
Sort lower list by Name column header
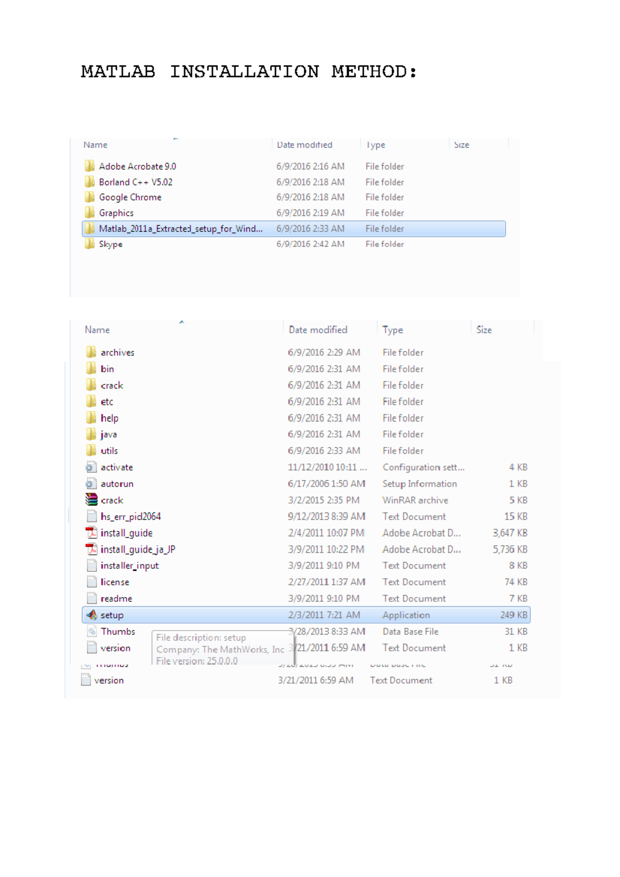[x=97, y=330]
